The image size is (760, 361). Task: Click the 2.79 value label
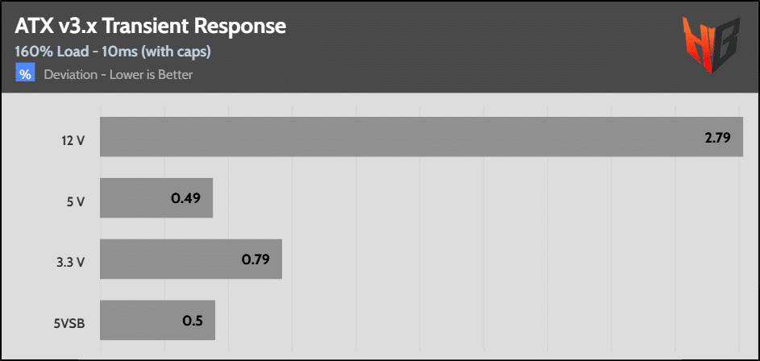pos(717,137)
